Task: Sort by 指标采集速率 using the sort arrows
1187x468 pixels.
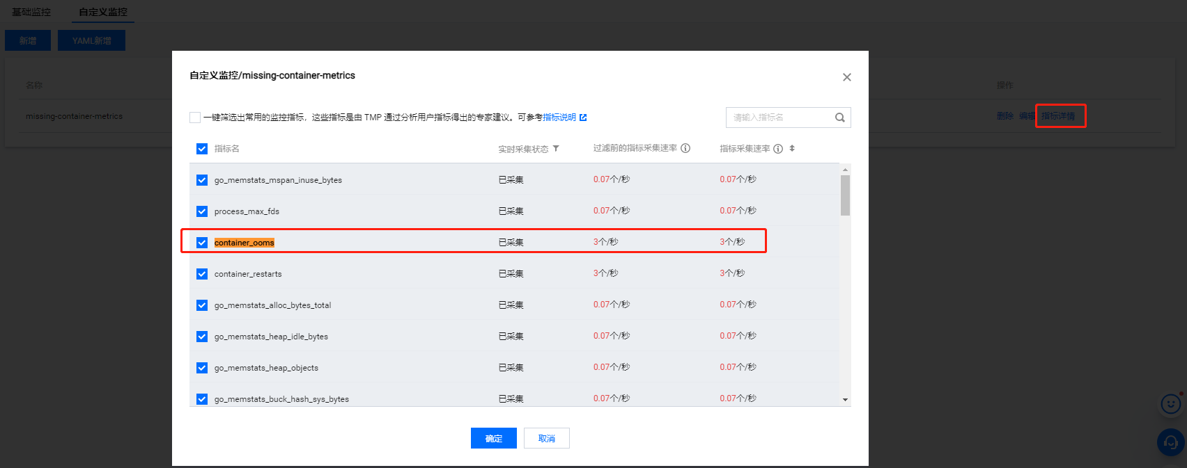Action: coord(792,149)
